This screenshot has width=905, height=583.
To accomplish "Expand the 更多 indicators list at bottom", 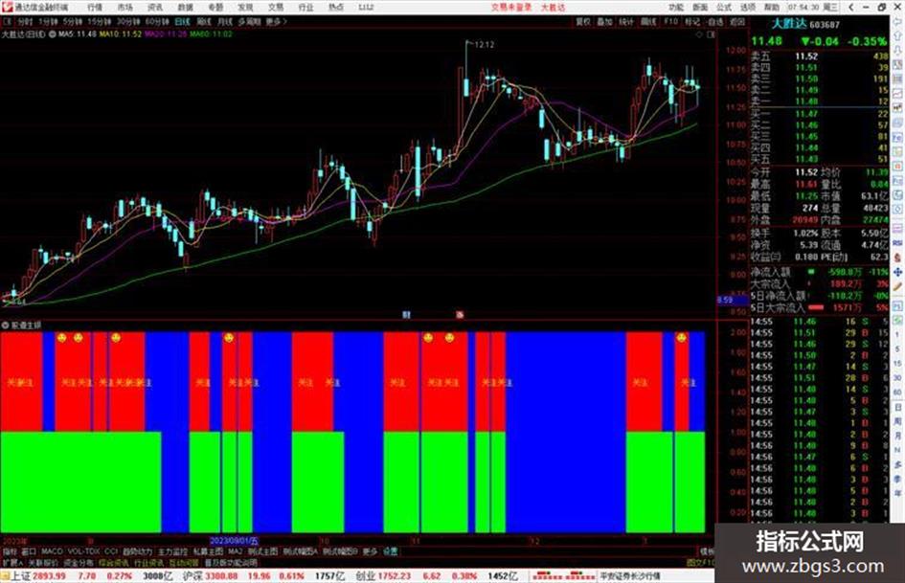I will (x=370, y=551).
